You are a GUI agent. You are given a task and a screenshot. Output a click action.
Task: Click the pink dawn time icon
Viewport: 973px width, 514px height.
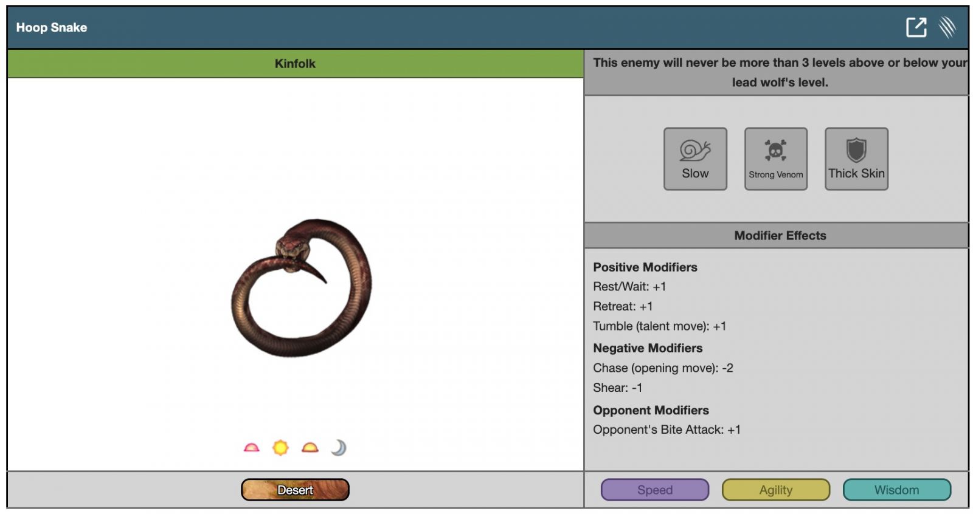251,448
